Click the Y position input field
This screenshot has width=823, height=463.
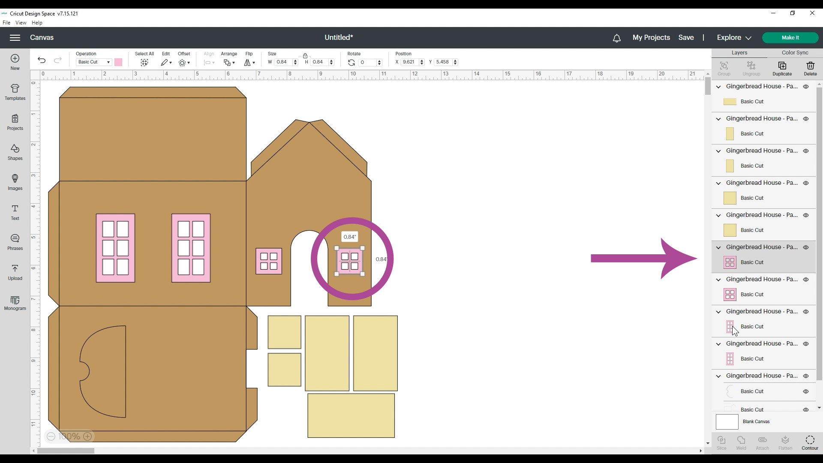click(x=444, y=62)
